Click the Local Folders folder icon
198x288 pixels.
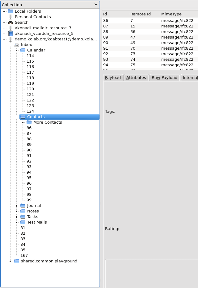[11, 11]
